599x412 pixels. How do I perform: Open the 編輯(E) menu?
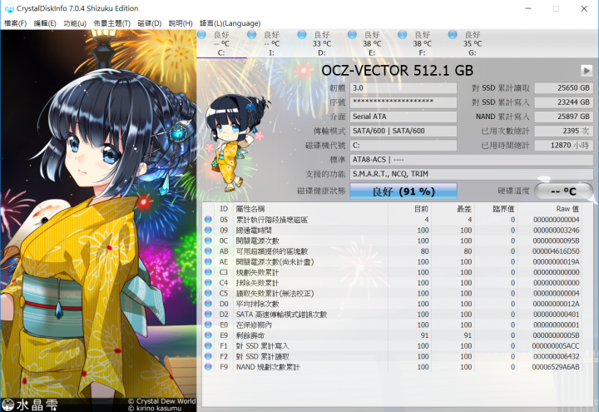45,23
